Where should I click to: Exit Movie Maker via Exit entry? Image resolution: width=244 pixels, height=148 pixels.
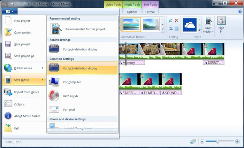24,128
